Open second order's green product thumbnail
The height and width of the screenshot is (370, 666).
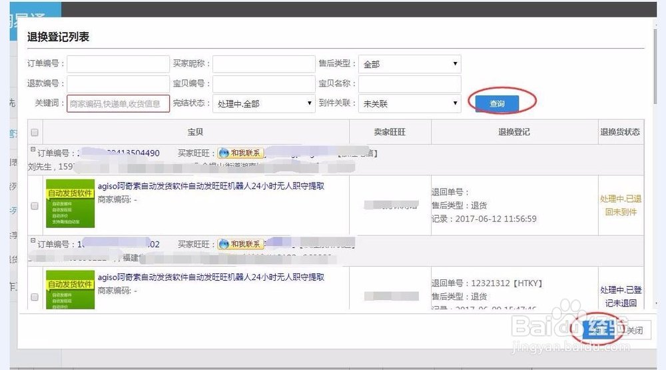(70, 289)
